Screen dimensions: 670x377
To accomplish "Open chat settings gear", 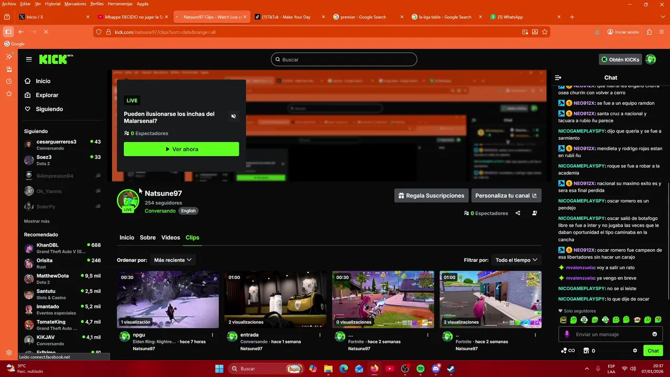I will point(635,351).
